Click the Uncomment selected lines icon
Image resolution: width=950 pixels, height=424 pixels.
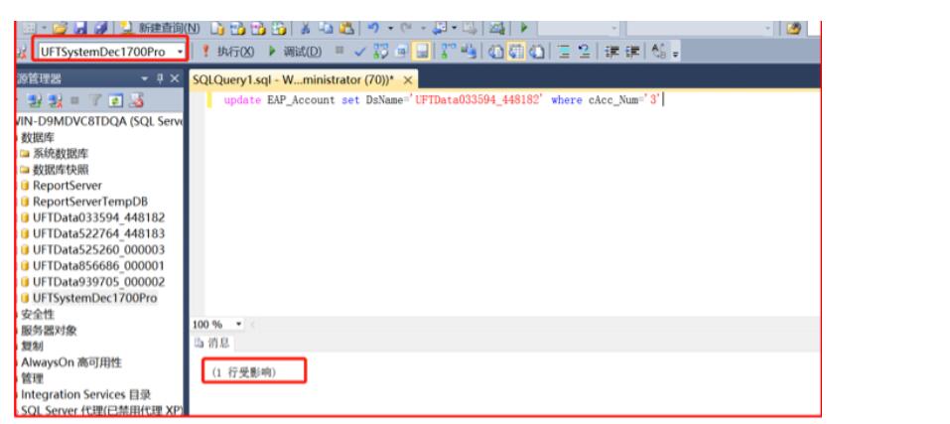[x=584, y=52]
